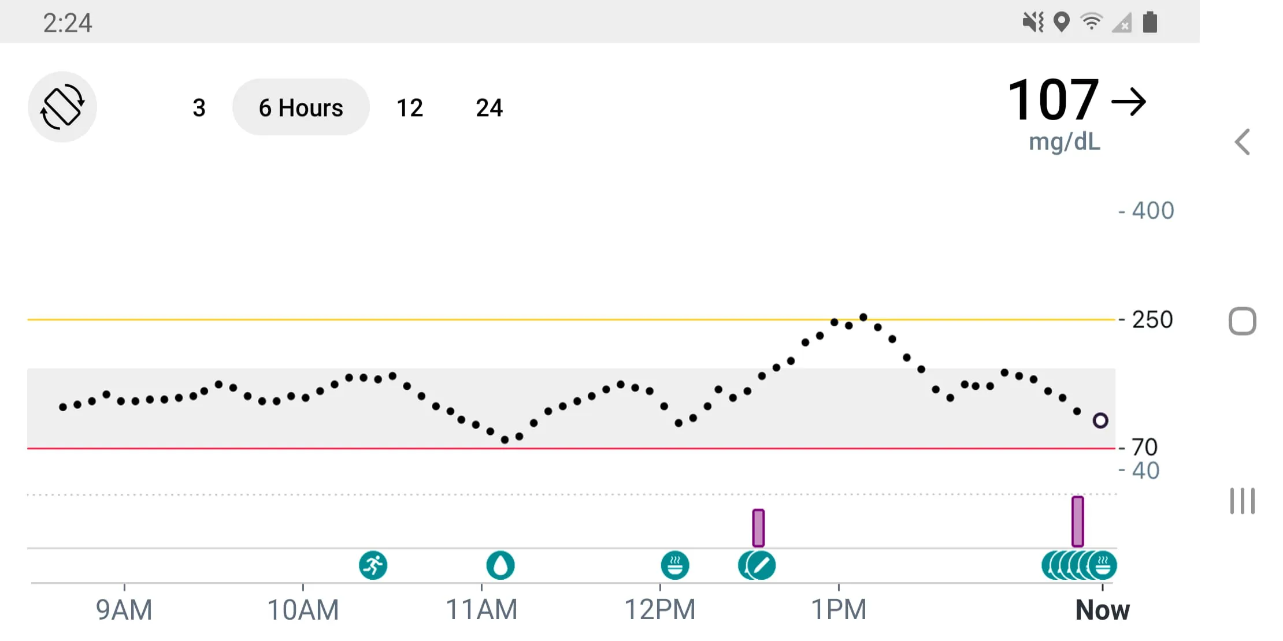Open the three-line menu icon on the right
This screenshot has height=641, width=1283.
[x=1241, y=501]
